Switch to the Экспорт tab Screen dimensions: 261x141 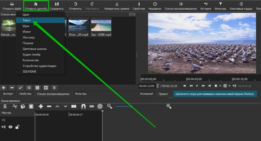pos(8,94)
